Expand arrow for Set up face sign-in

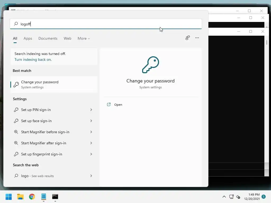91,121
